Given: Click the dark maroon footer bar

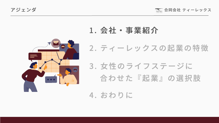Looking at the screenshot, I should 110,120.
